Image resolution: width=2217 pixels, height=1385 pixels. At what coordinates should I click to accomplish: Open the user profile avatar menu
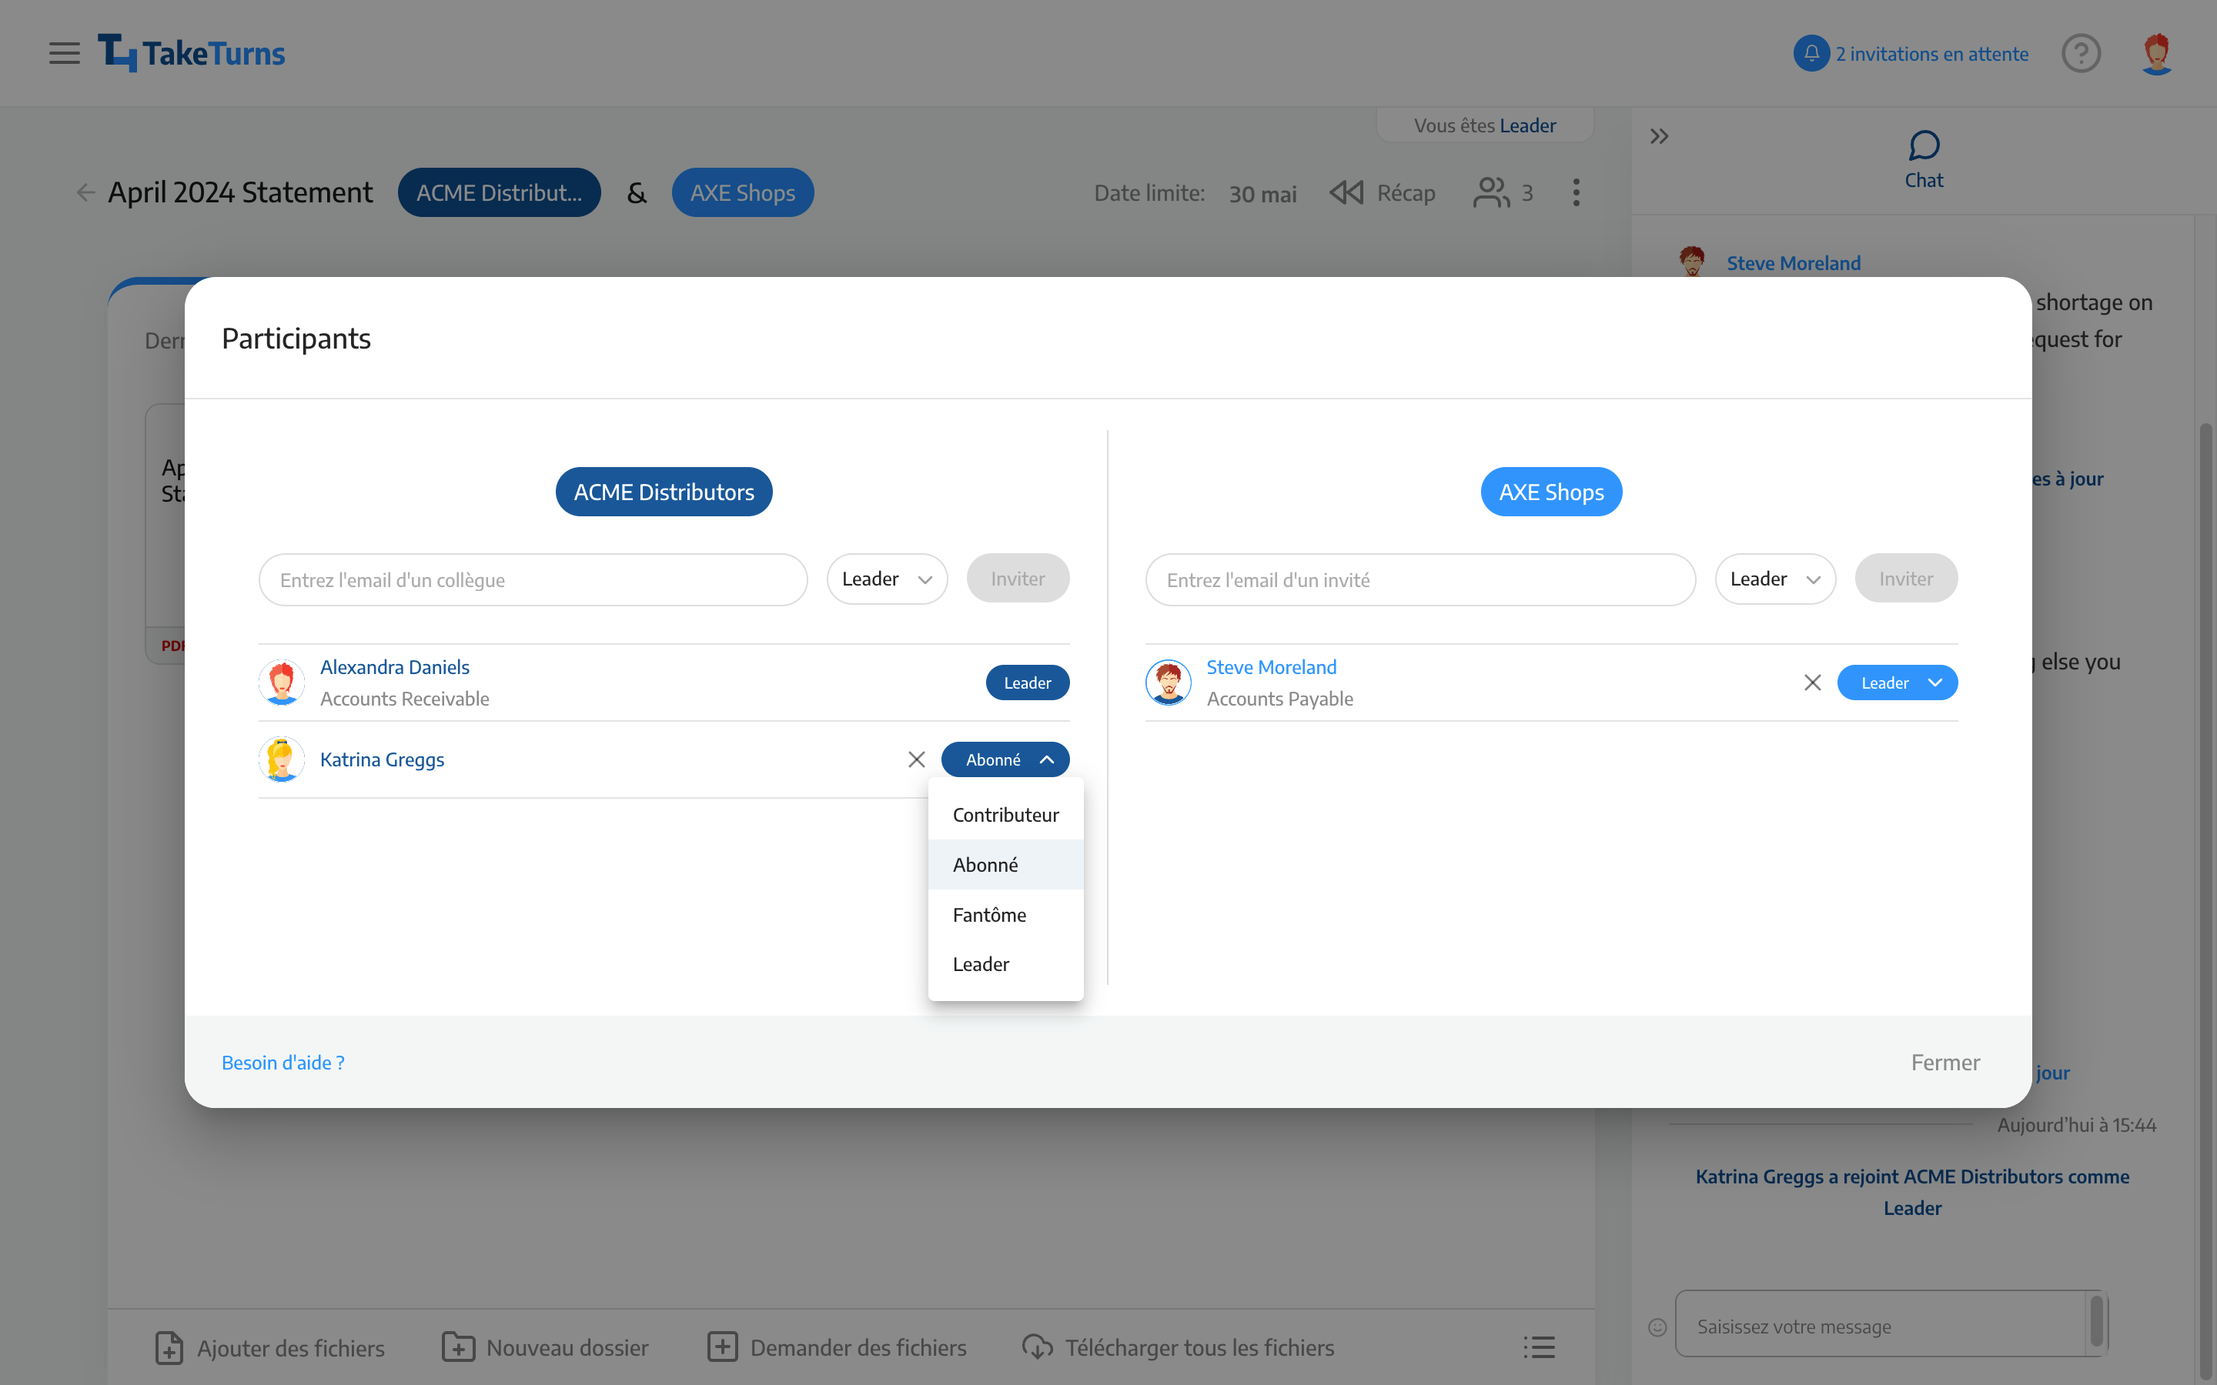pos(2156,53)
